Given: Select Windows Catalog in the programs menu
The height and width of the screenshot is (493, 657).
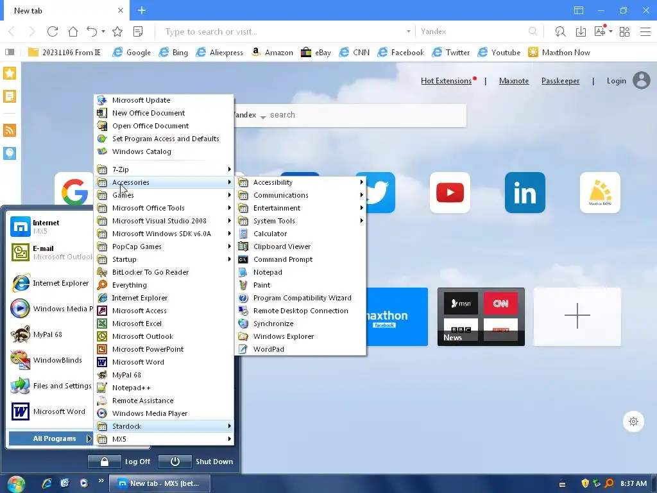Looking at the screenshot, I should point(164,151).
